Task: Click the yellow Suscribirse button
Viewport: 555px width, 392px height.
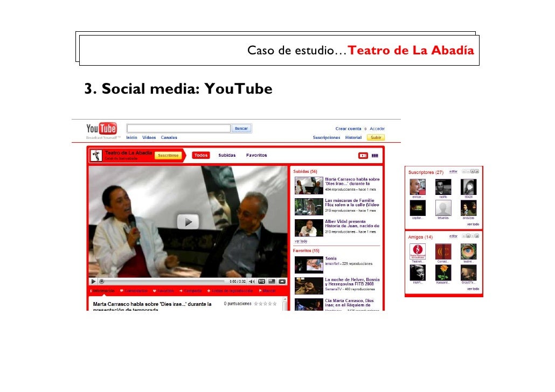Action: (x=168, y=155)
